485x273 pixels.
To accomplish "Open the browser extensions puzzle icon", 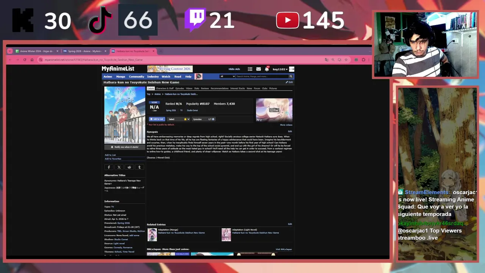I will tap(363, 60).
